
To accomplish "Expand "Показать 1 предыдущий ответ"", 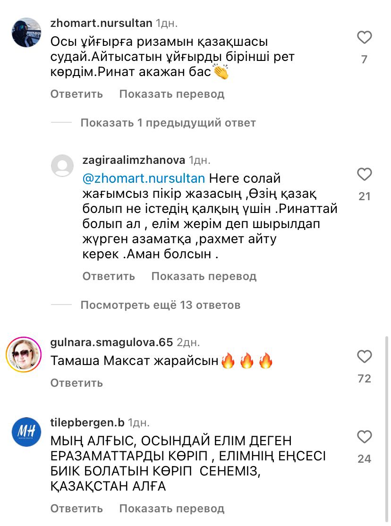I will coord(168,123).
